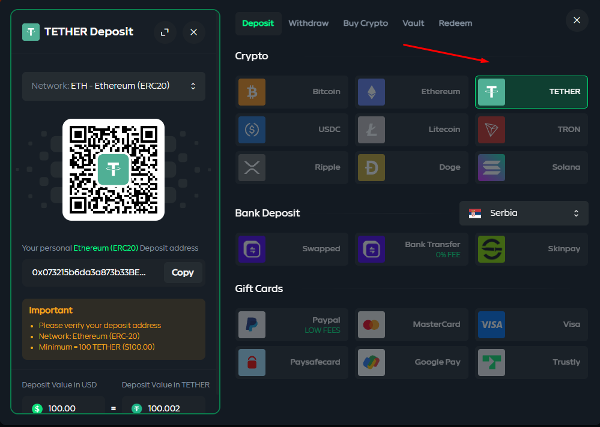Select the Litecoin icon
The image size is (600, 427).
coord(371,130)
